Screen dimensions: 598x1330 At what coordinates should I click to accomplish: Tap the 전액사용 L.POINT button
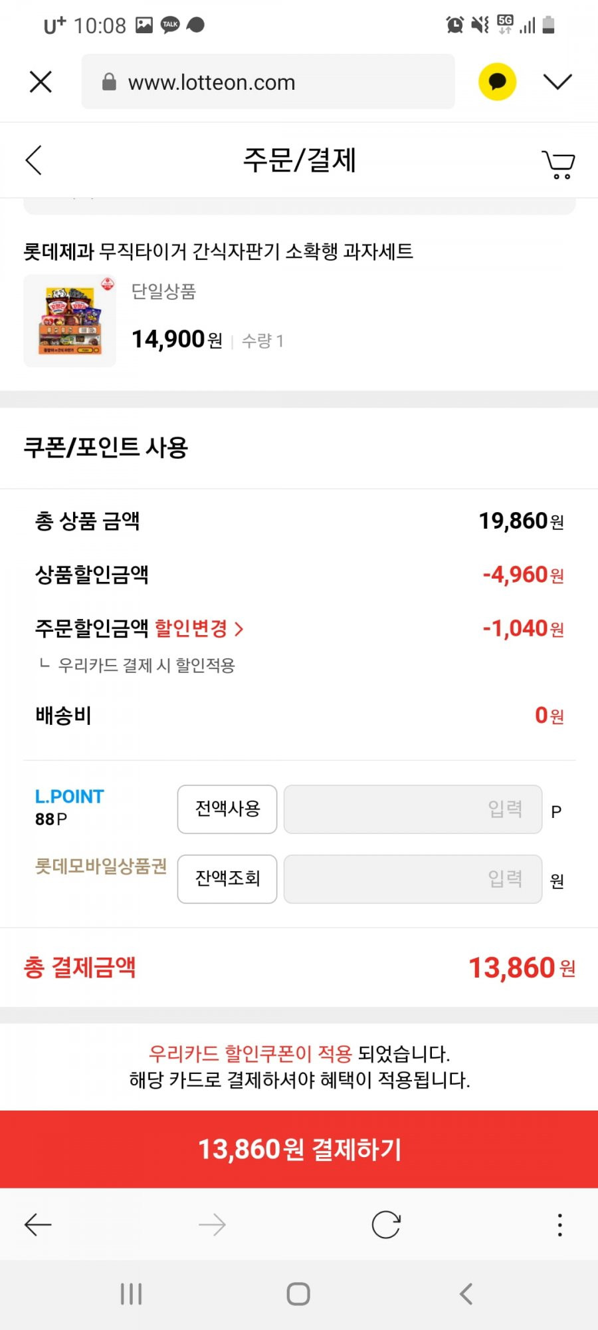pos(227,809)
